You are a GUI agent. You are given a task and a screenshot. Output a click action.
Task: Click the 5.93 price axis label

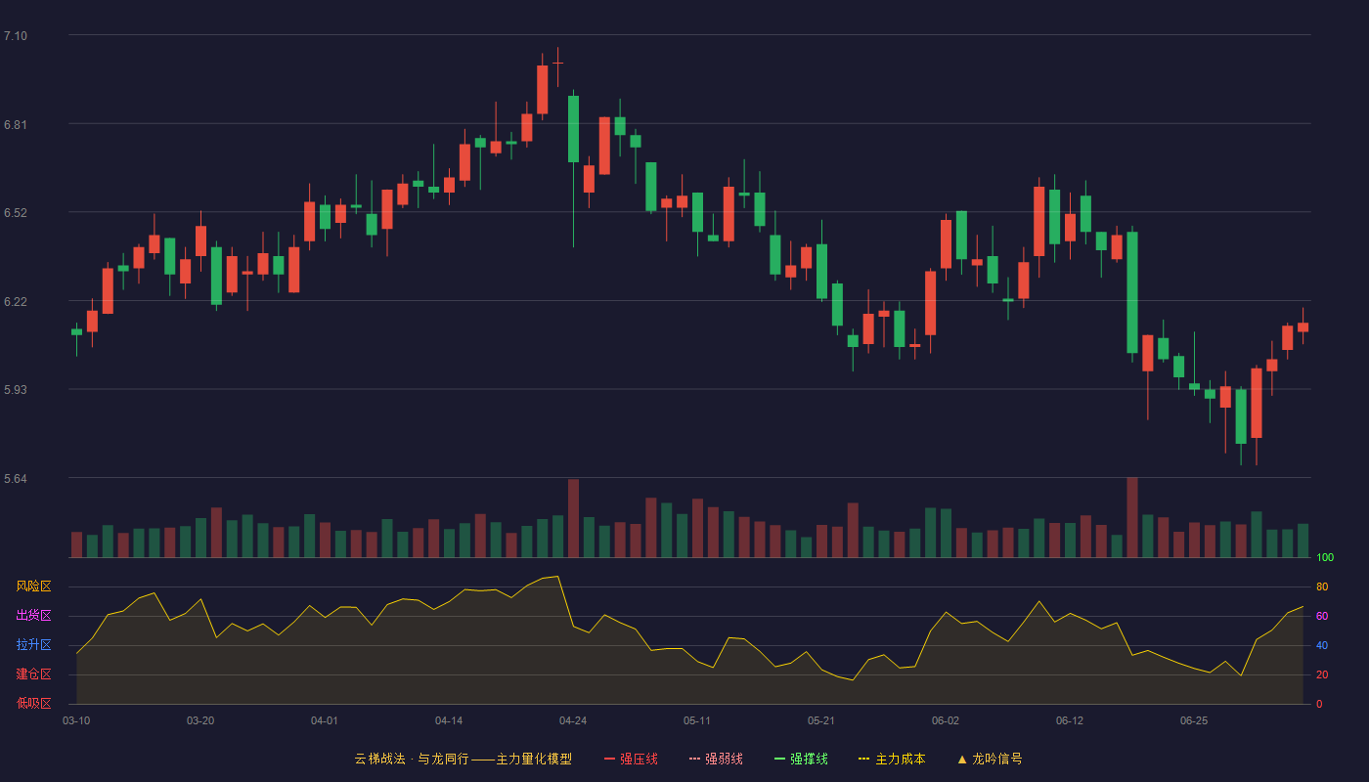click(16, 390)
